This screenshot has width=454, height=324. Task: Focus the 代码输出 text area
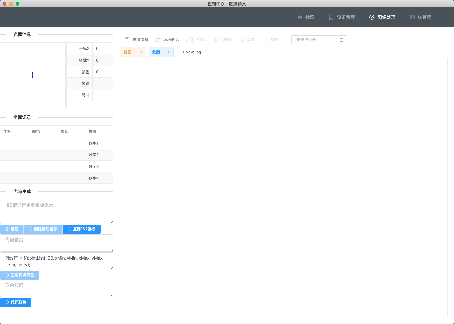57,243
